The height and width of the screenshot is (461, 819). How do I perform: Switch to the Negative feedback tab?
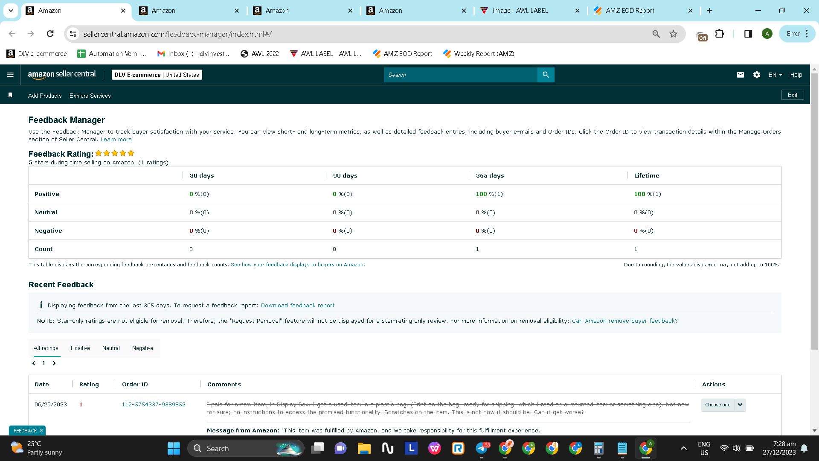coord(142,348)
